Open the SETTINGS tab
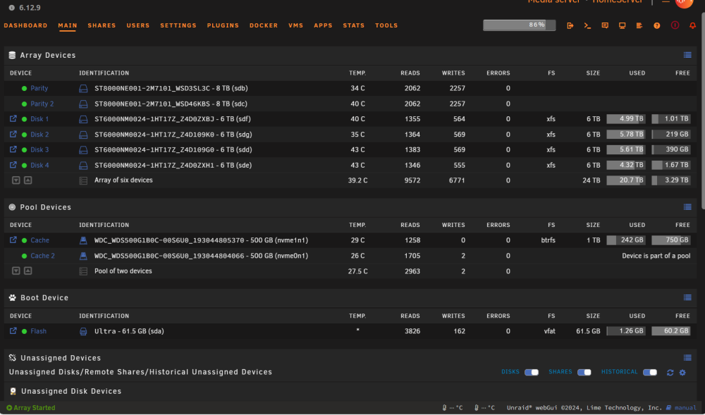 tap(178, 25)
